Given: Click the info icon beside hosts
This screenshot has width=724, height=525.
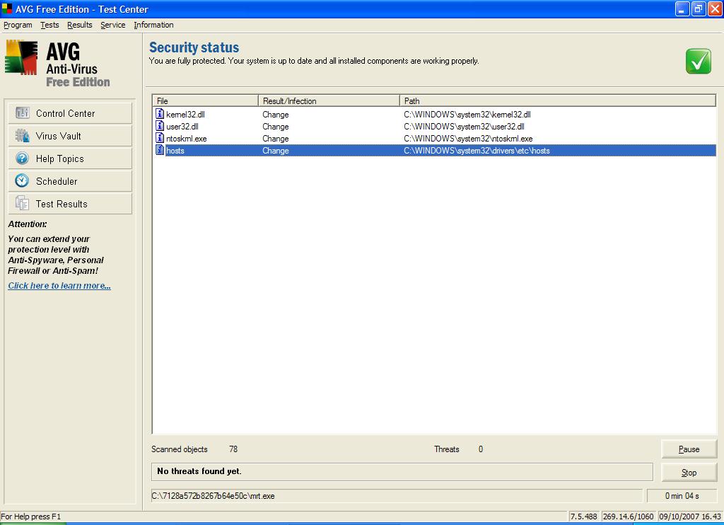Looking at the screenshot, I should coord(160,150).
